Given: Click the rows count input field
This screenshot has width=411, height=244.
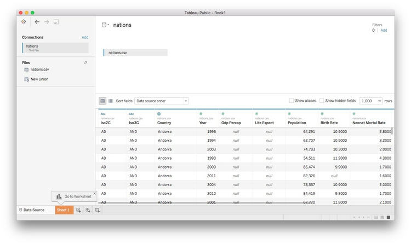Looking at the screenshot, I should [x=368, y=101].
